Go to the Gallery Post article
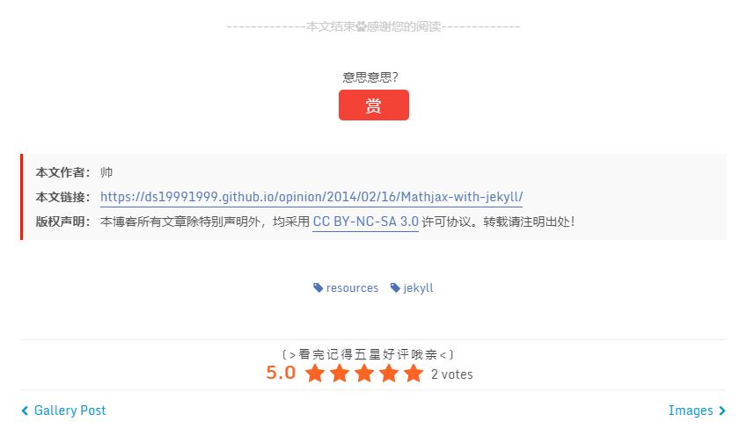This screenshot has width=747, height=436. pyautogui.click(x=70, y=411)
